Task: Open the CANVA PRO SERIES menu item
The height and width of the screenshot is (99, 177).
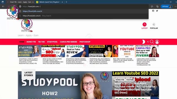Action: (68, 42)
